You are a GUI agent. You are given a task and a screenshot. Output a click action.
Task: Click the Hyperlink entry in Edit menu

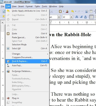[x=27, y=89]
